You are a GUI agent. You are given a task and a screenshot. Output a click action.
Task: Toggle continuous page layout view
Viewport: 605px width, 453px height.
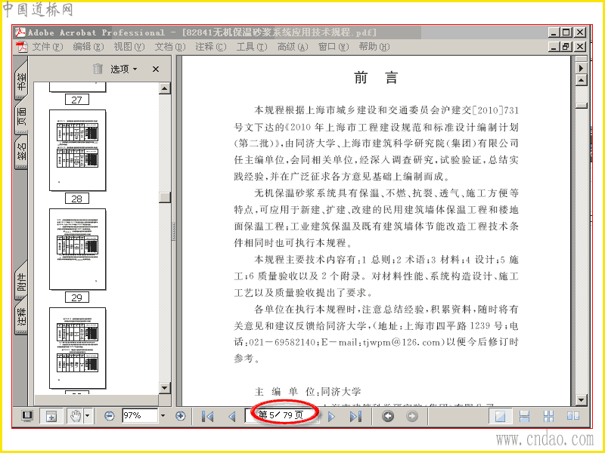tap(524, 416)
